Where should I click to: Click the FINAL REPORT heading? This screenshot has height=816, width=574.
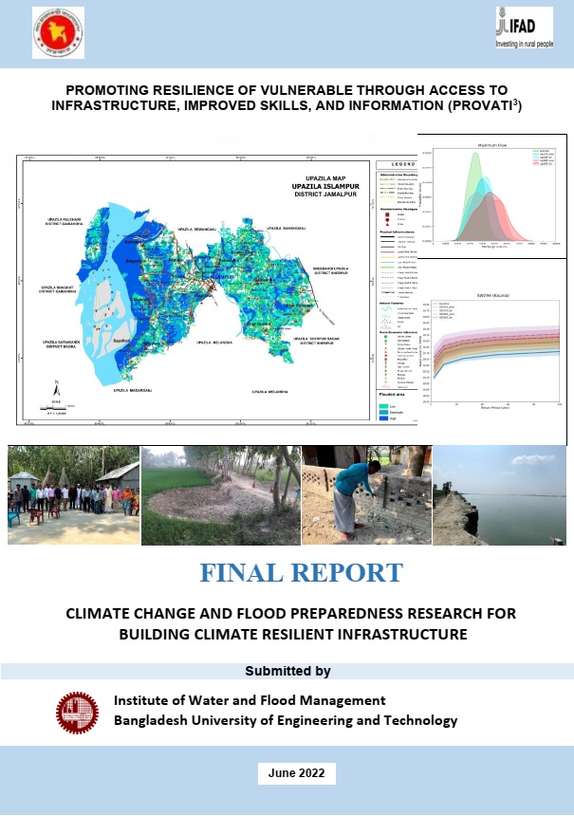click(287, 573)
